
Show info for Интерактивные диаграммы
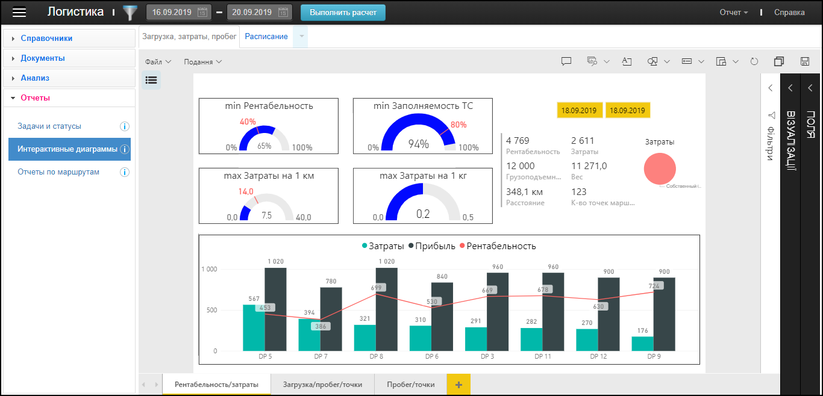[125, 149]
